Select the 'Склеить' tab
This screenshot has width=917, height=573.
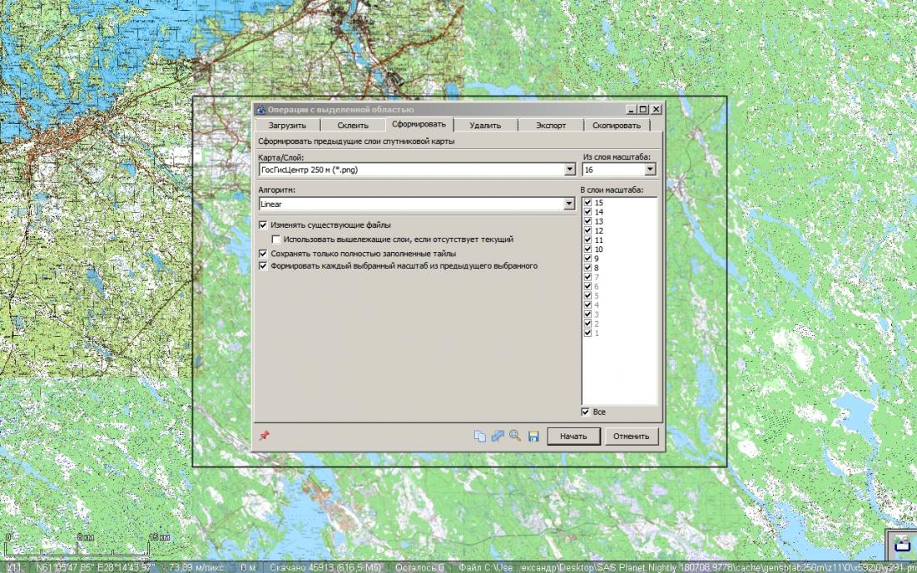click(x=353, y=126)
